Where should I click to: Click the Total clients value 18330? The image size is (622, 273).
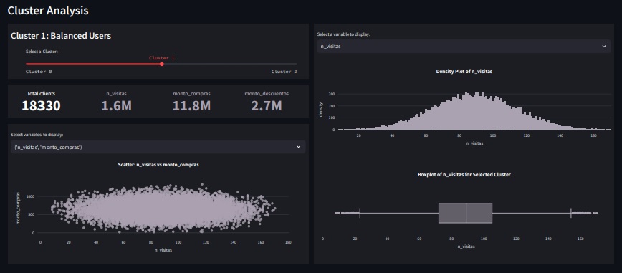click(42, 106)
